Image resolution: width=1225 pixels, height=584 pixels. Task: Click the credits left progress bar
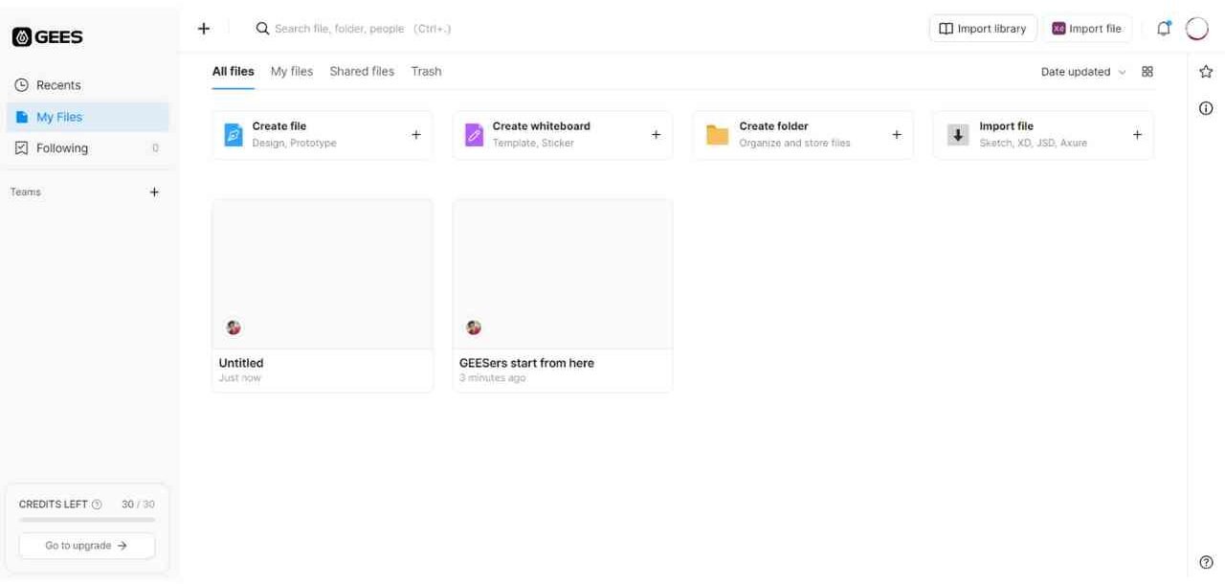pos(86,519)
